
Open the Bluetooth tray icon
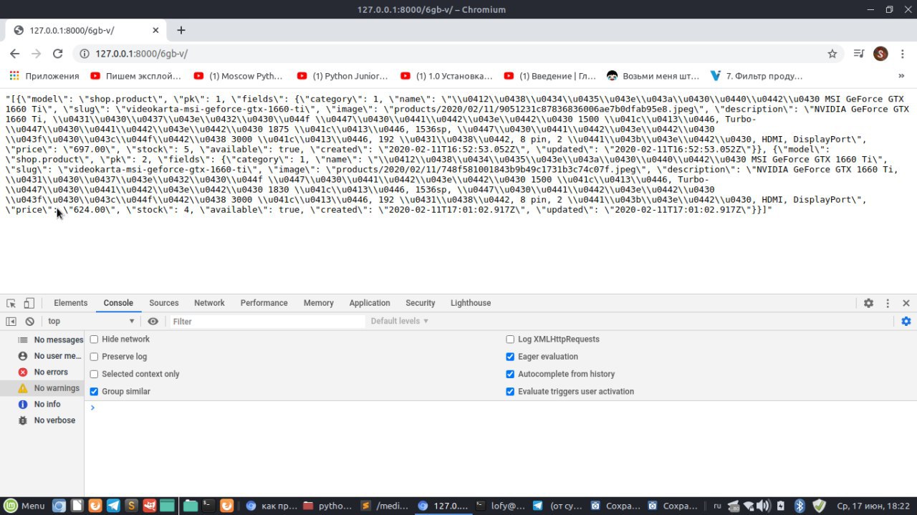click(x=800, y=506)
